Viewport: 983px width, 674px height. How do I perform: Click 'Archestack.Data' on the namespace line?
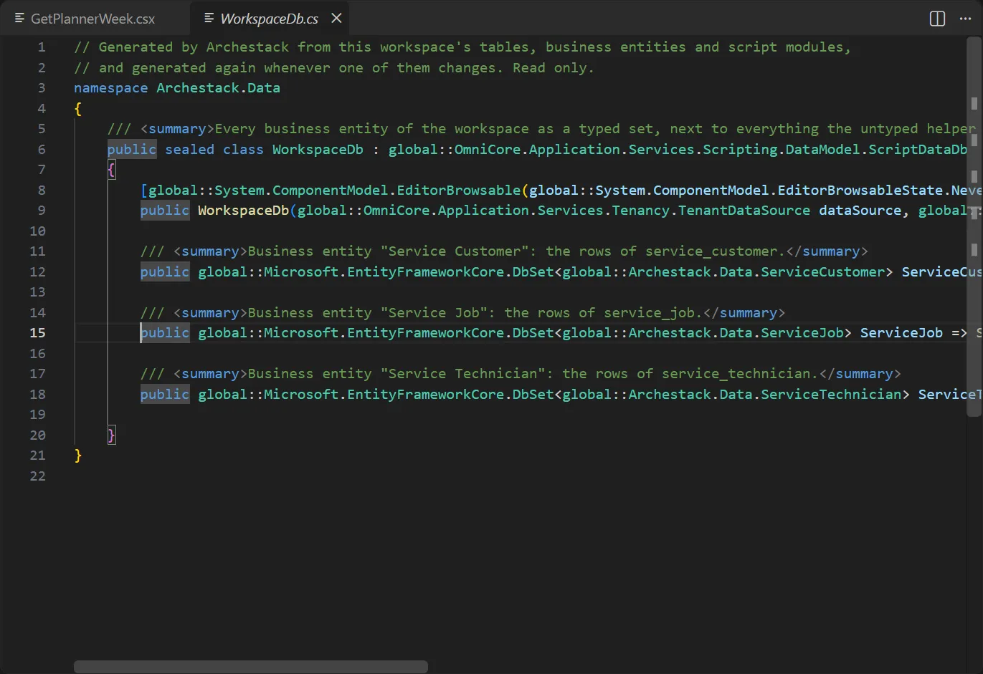point(219,88)
